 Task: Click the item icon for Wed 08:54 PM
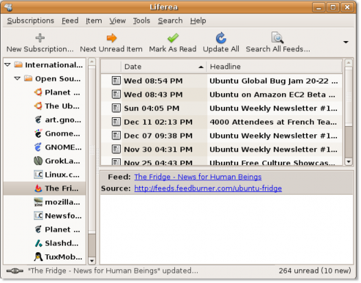coord(116,81)
